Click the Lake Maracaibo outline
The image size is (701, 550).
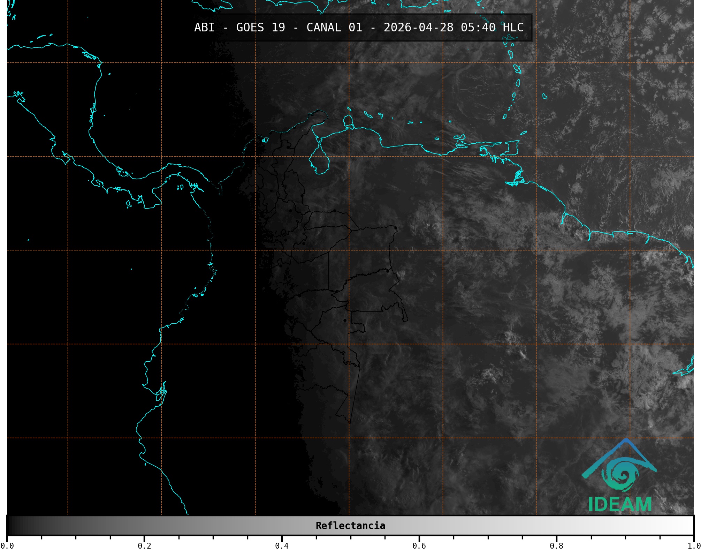[319, 161]
